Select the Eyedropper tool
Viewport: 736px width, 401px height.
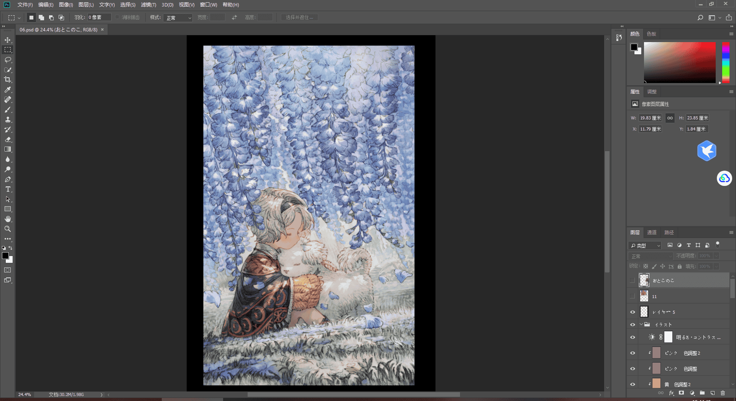[x=8, y=90]
